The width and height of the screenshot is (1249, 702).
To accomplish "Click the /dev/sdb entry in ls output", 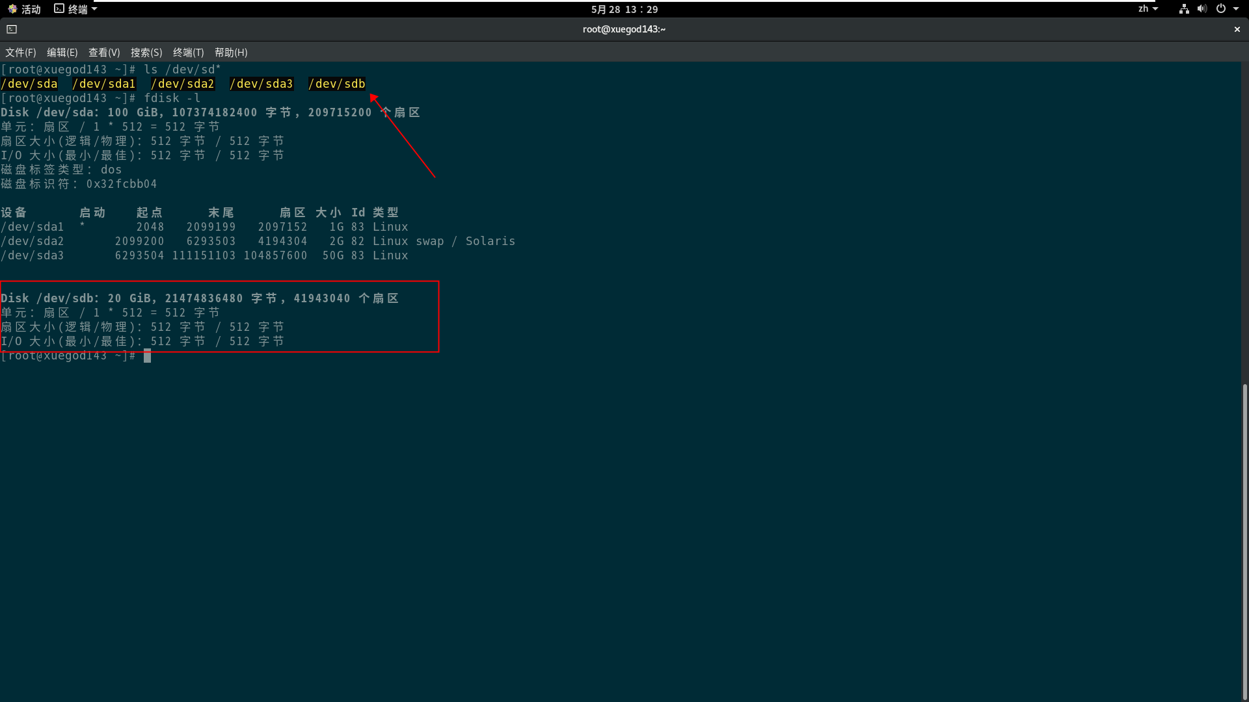I will [x=336, y=84].
